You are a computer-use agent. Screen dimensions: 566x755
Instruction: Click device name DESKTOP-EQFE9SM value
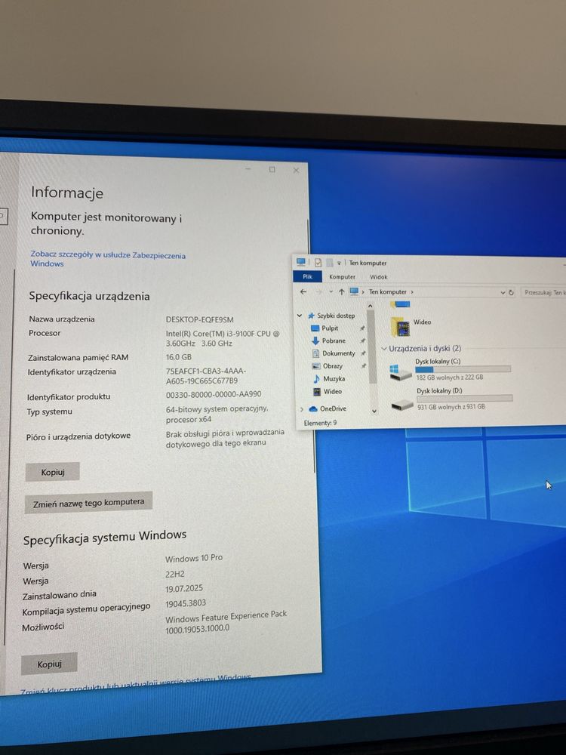point(199,319)
